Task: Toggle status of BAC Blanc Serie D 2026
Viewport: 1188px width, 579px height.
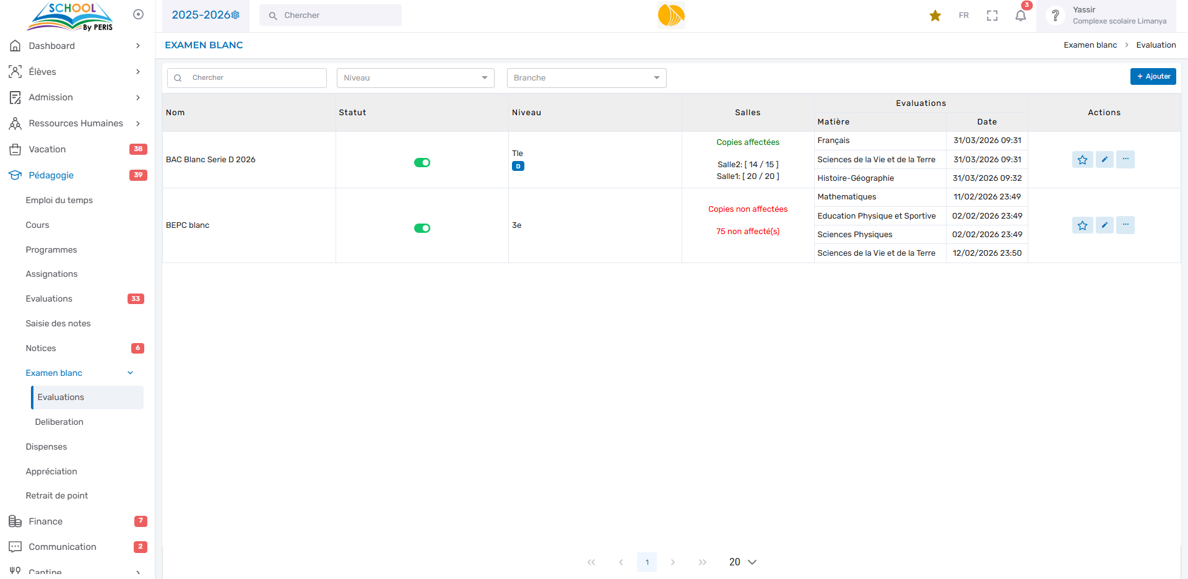Action: pyautogui.click(x=422, y=163)
